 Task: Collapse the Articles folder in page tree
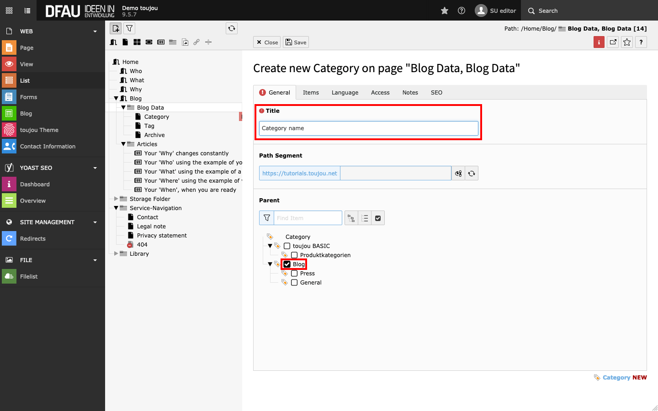[x=123, y=144]
